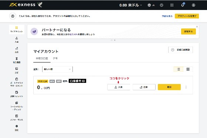Click the 最大40% link in partner banner

[74, 34]
